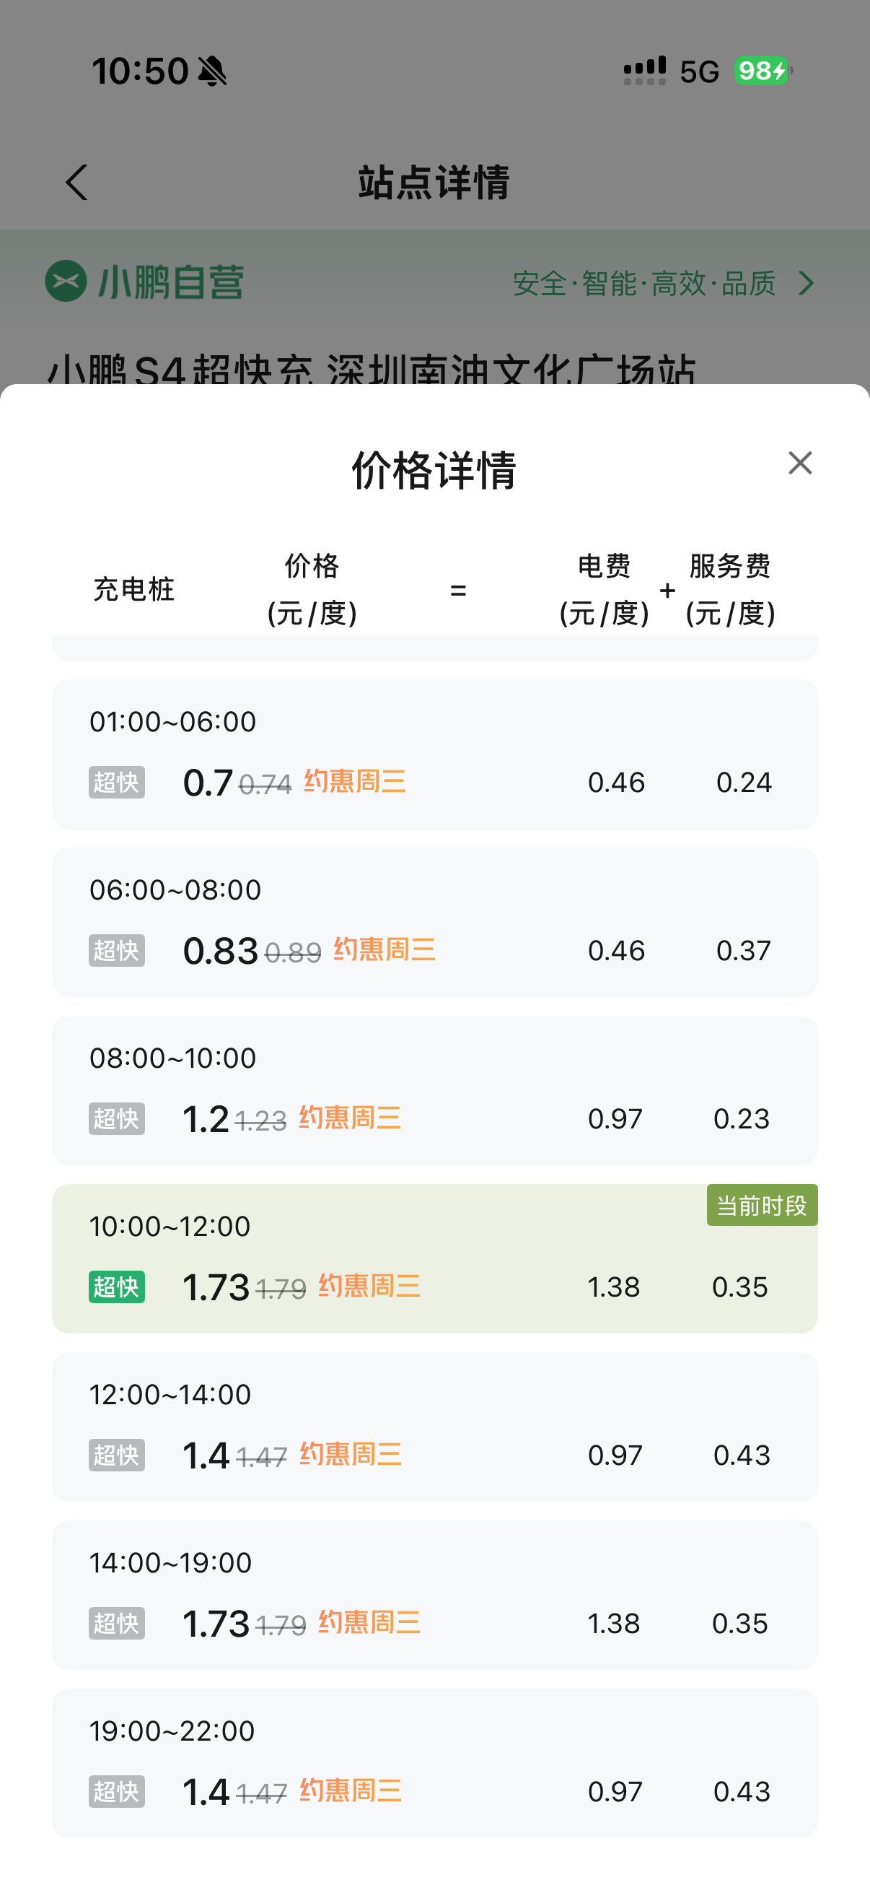Tap the battery indicator in status bar

(x=762, y=71)
